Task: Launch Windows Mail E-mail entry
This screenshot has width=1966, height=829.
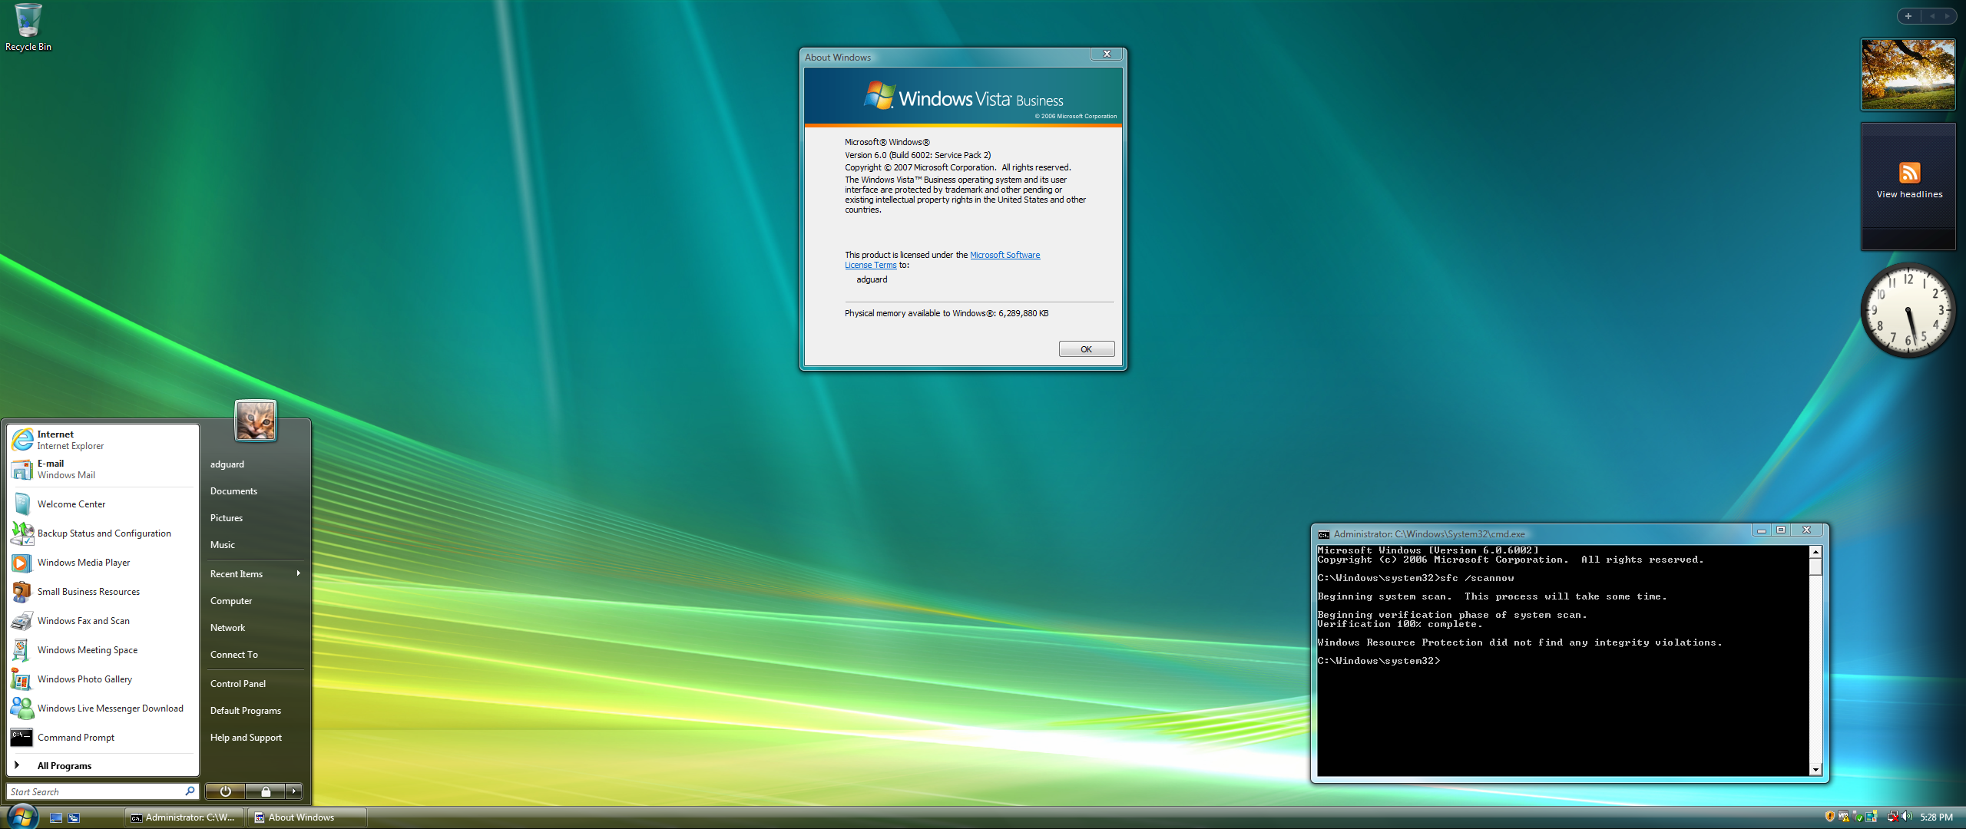Action: (103, 469)
